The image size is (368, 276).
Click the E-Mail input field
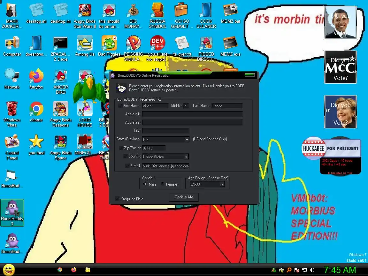pyautogui.click(x=165, y=166)
